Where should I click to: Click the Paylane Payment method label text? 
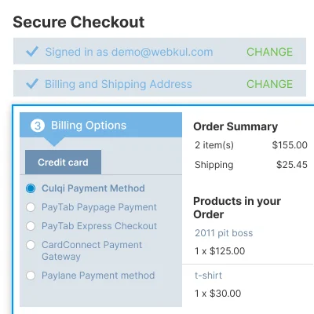(x=98, y=276)
